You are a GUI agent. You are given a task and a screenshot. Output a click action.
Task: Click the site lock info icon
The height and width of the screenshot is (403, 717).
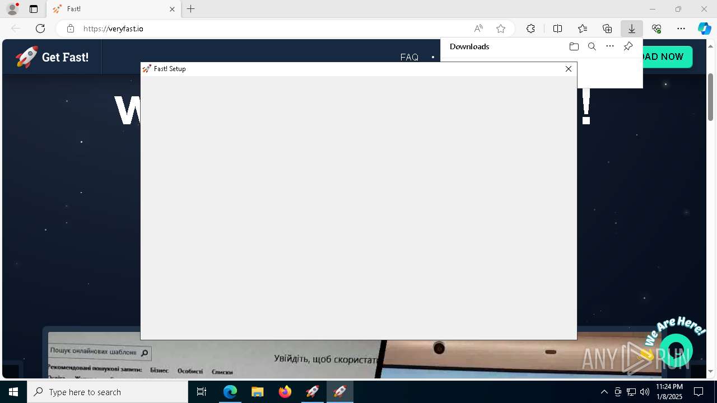pyautogui.click(x=71, y=29)
